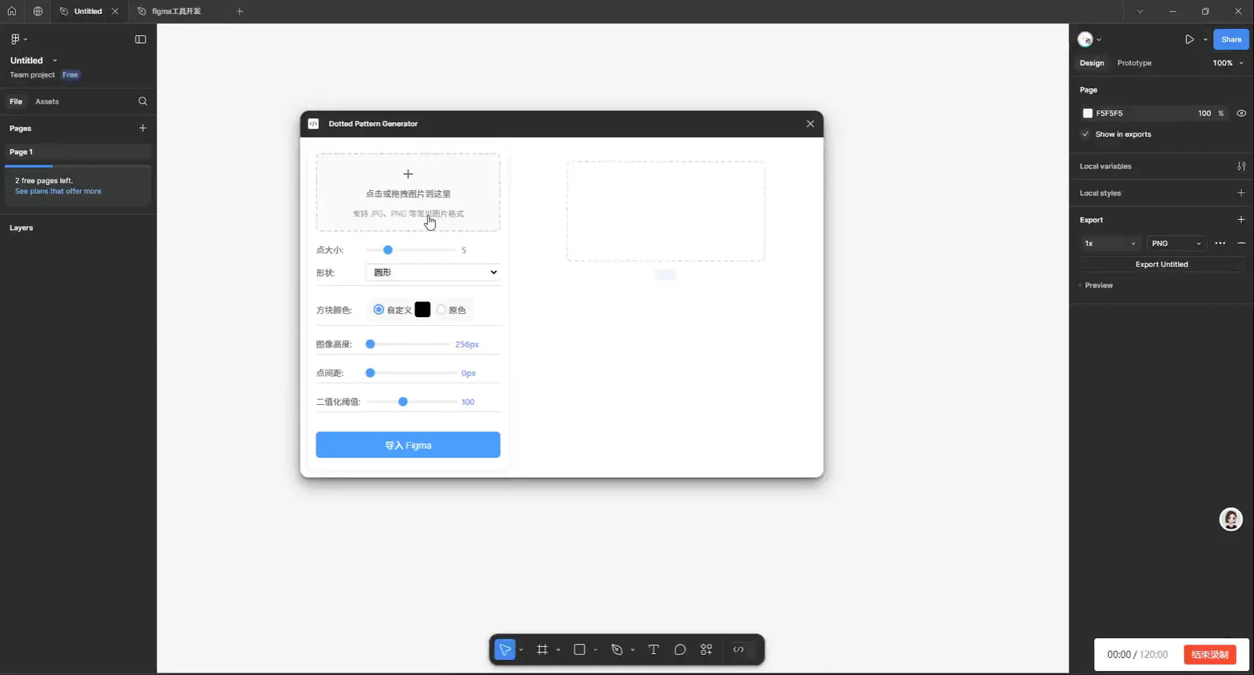Open the black custom color swatch
Viewport: 1254px width, 675px height.
coord(422,309)
